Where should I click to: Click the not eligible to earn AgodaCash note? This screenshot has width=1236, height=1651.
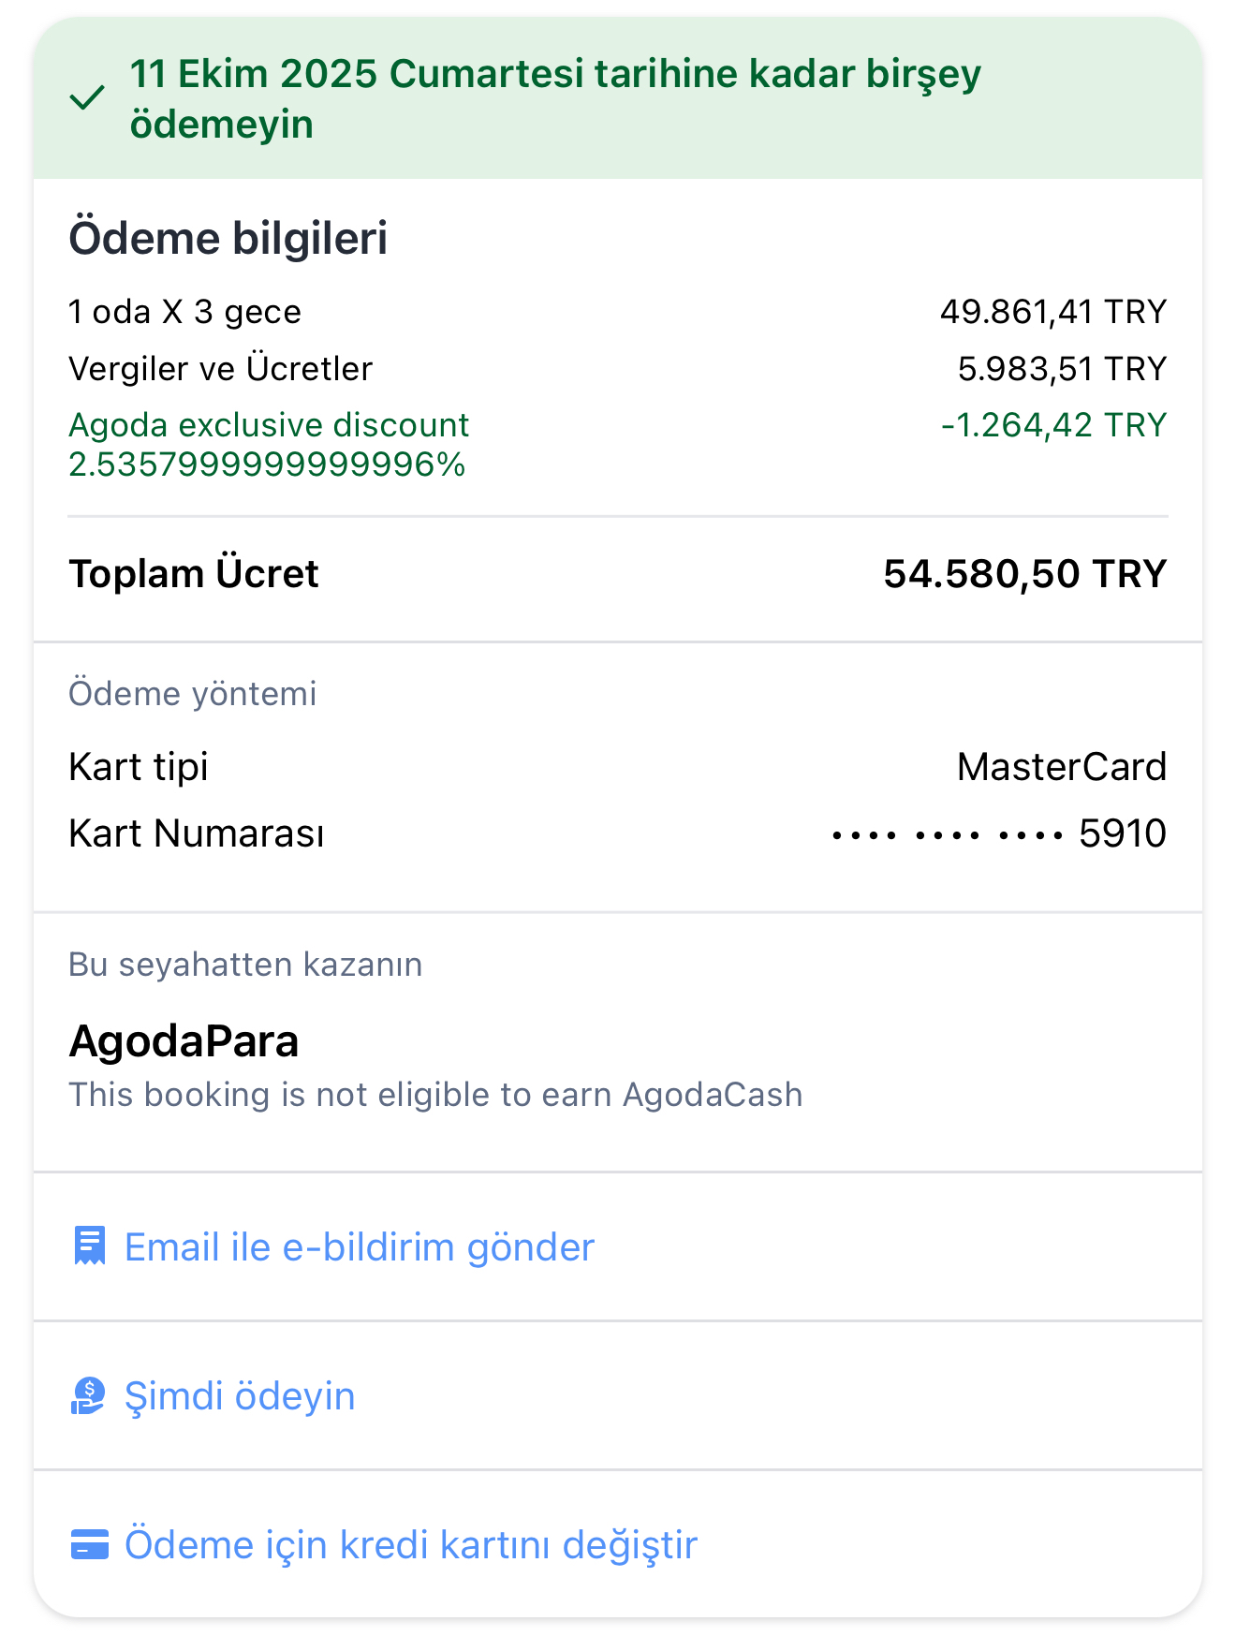coord(435,1095)
